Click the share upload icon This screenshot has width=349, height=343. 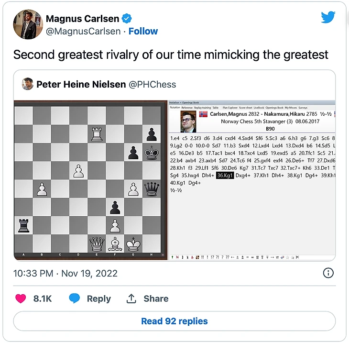[x=131, y=299]
